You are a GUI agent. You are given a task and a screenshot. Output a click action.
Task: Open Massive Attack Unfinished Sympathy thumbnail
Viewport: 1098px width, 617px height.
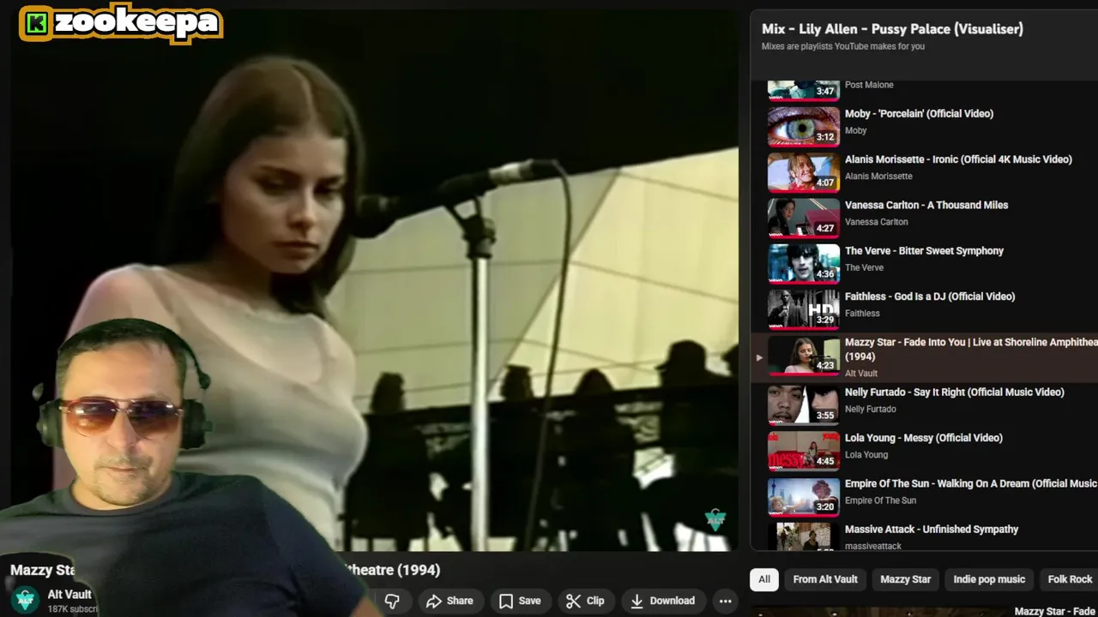(x=804, y=536)
